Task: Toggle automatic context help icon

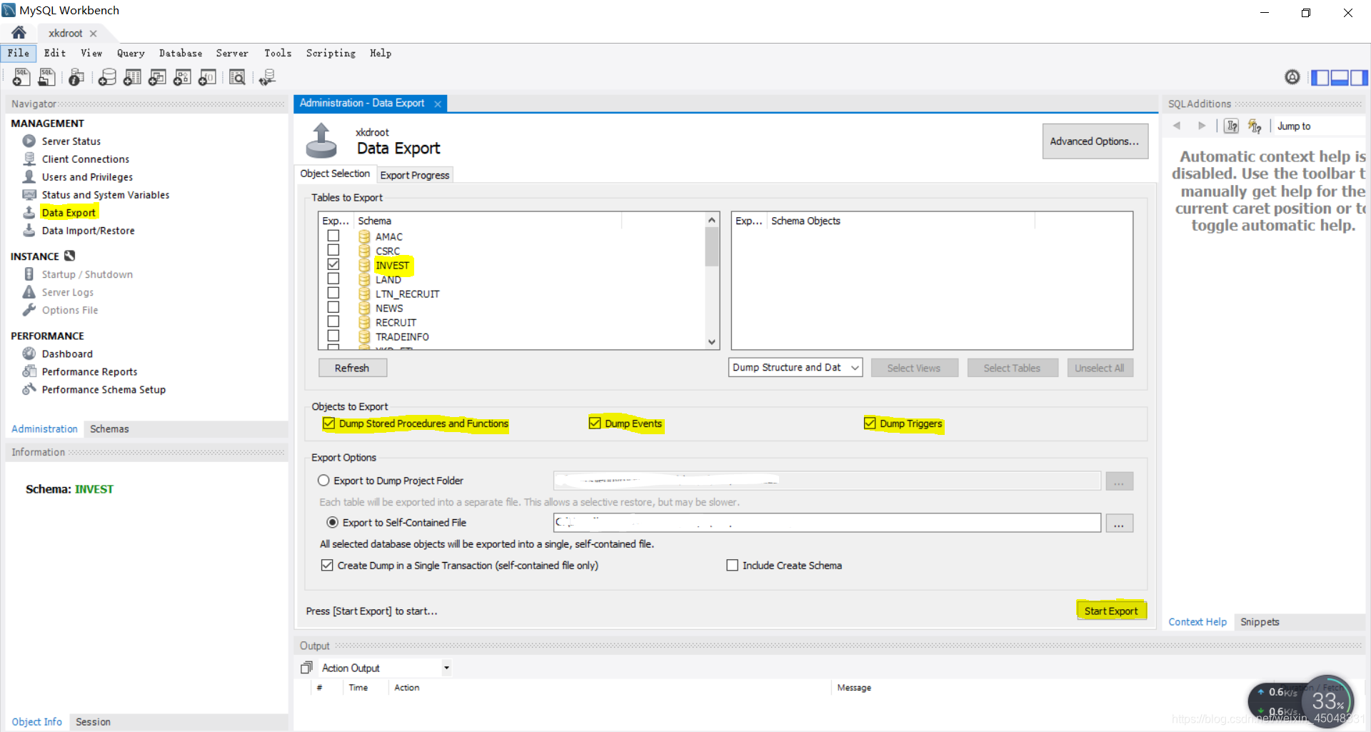Action: 1255,126
